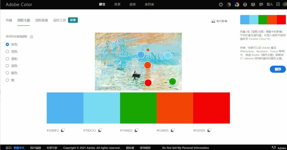Select the large red #F20505 swatch
The height and width of the screenshot is (150, 287).
pos(212,108)
